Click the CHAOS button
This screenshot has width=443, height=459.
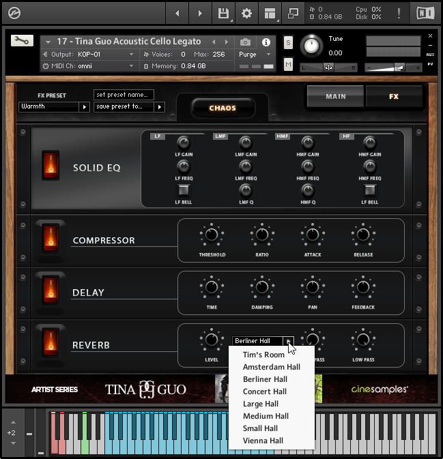pos(223,108)
